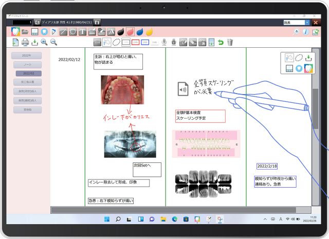Click the trash can delete icon
This screenshot has width=329, height=239.
click(x=230, y=42)
